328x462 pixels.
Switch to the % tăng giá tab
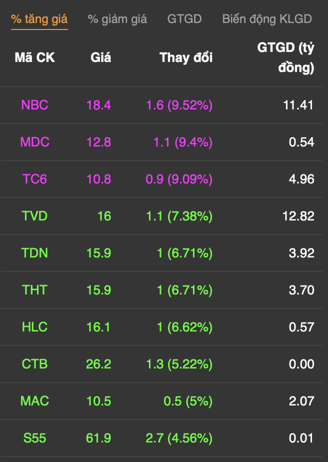[39, 19]
